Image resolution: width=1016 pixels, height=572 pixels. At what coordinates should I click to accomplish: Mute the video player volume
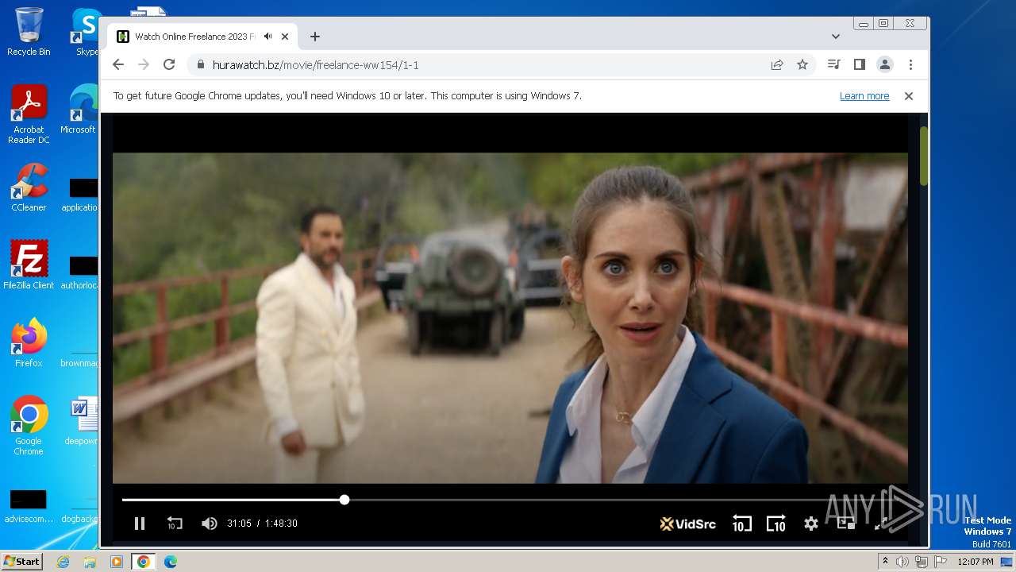click(209, 524)
